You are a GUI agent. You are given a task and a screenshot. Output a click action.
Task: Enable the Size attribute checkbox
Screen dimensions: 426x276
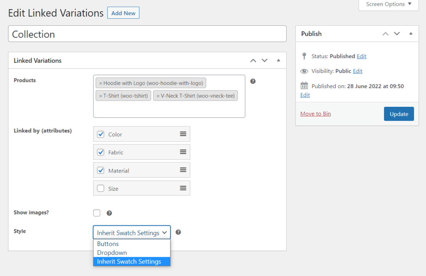(101, 188)
